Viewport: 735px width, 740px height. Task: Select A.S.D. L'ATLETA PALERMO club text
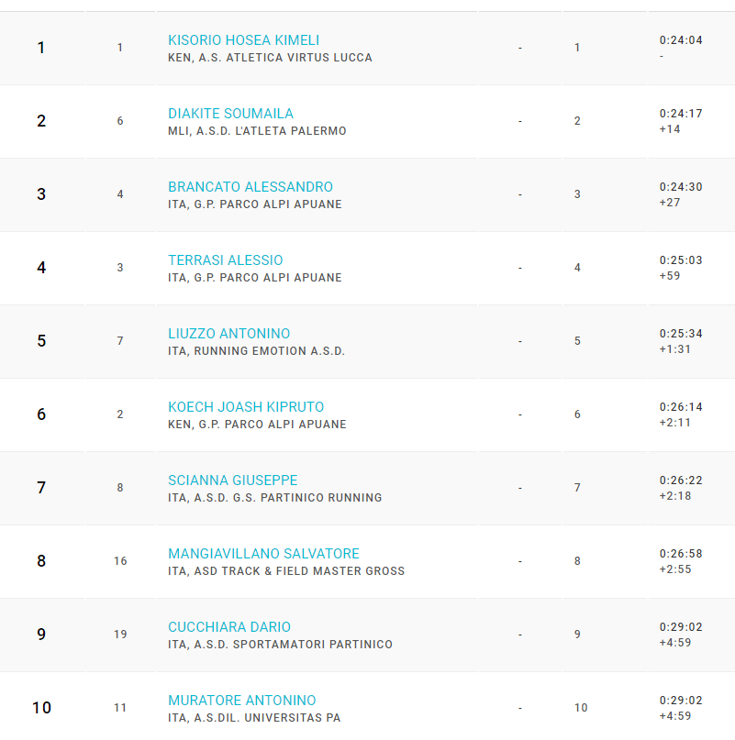271,131
